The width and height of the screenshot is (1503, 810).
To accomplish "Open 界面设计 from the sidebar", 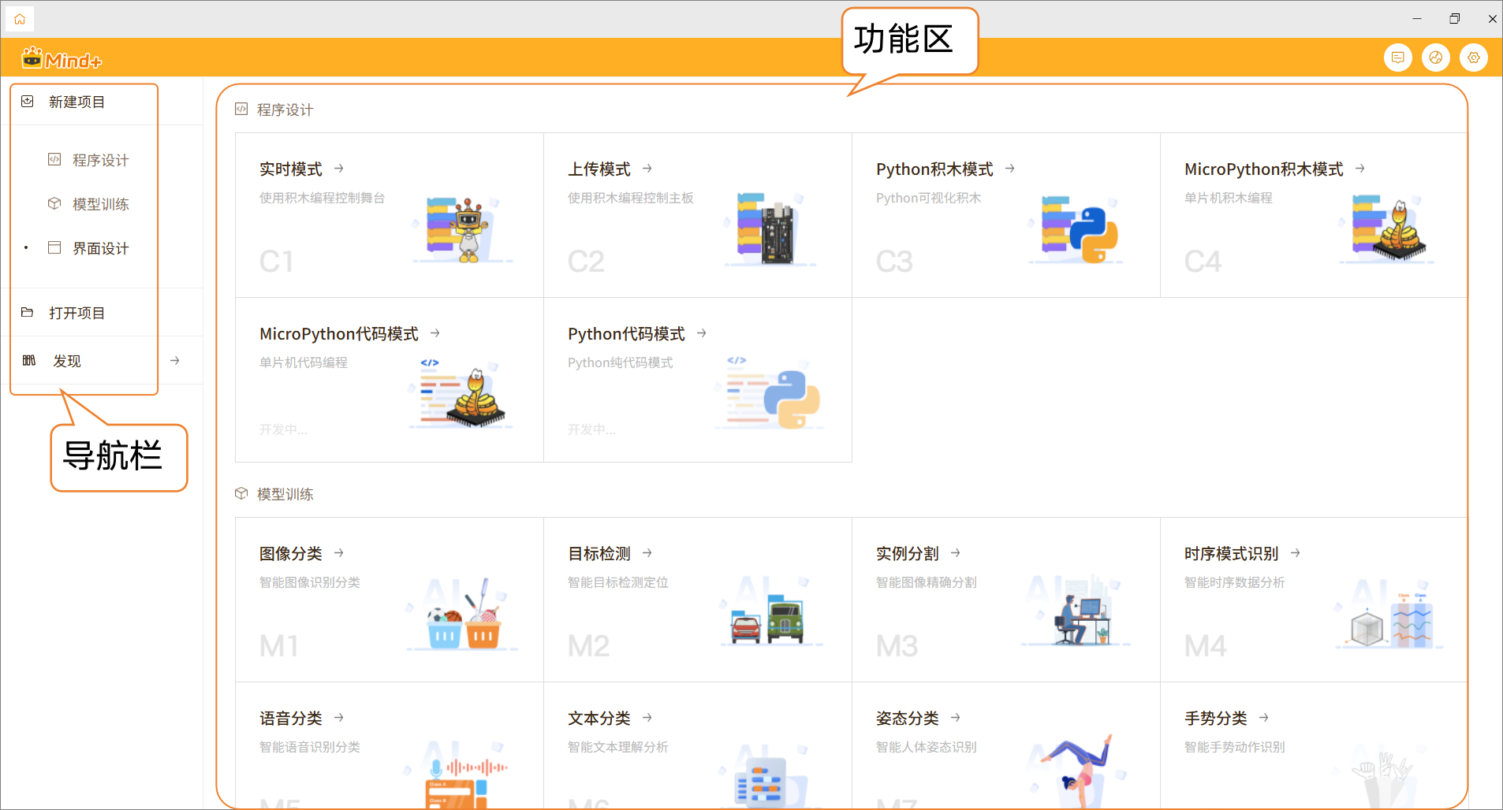I will tap(100, 248).
